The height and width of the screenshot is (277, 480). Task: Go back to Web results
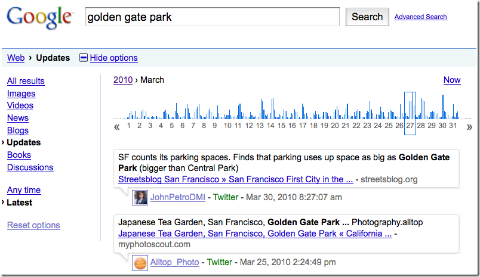16,58
